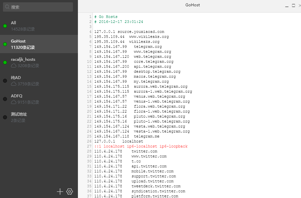Add a new hosts scheme with plus icon

tap(60, 191)
